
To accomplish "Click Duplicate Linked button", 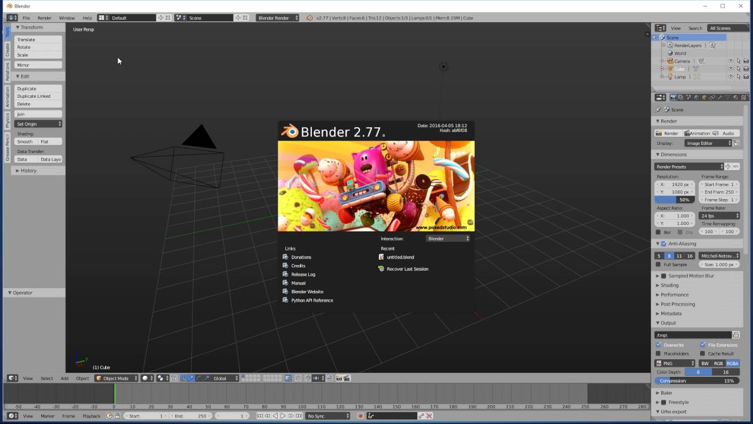I will click(38, 96).
